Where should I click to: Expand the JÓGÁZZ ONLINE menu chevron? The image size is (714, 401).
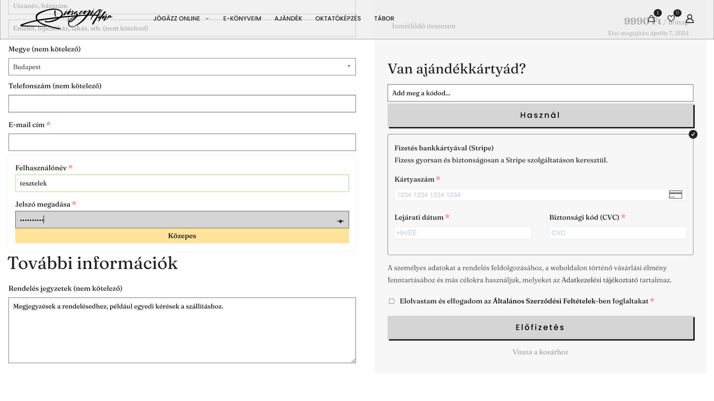click(x=207, y=19)
